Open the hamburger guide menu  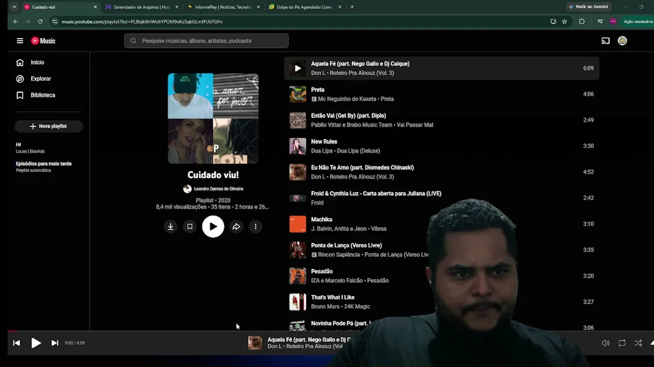point(20,41)
